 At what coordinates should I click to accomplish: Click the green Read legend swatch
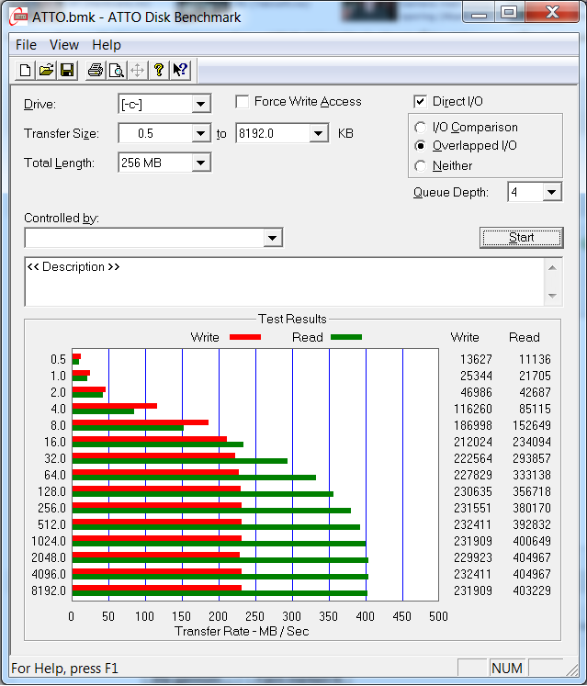346,337
